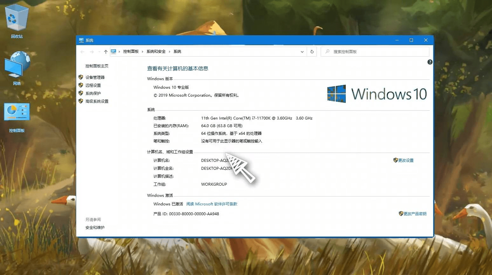Viewport: 492px width, 275px height.
Task: Open 设备管理器 link
Action: (x=95, y=77)
